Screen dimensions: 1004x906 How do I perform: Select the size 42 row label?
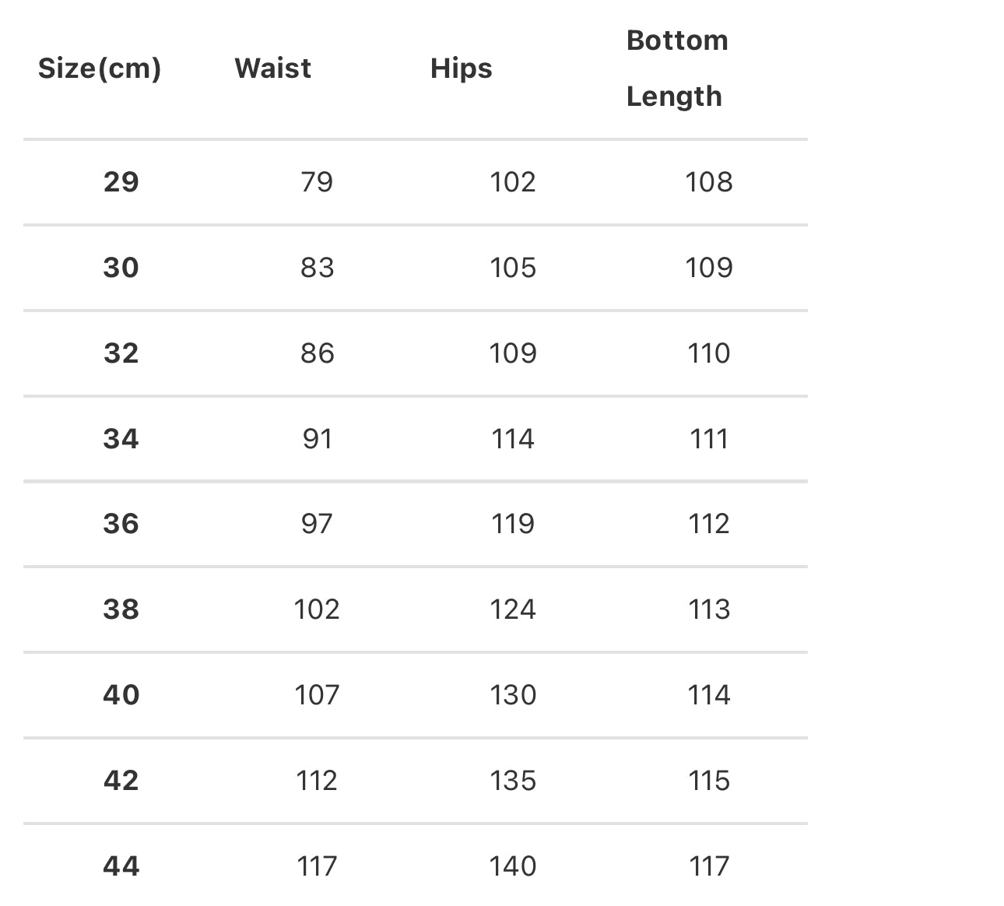click(121, 781)
